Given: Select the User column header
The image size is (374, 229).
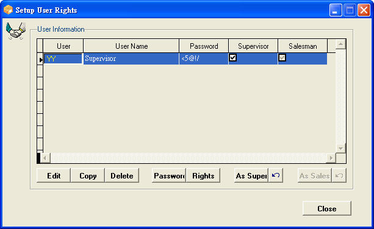Looking at the screenshot, I should (63, 46).
